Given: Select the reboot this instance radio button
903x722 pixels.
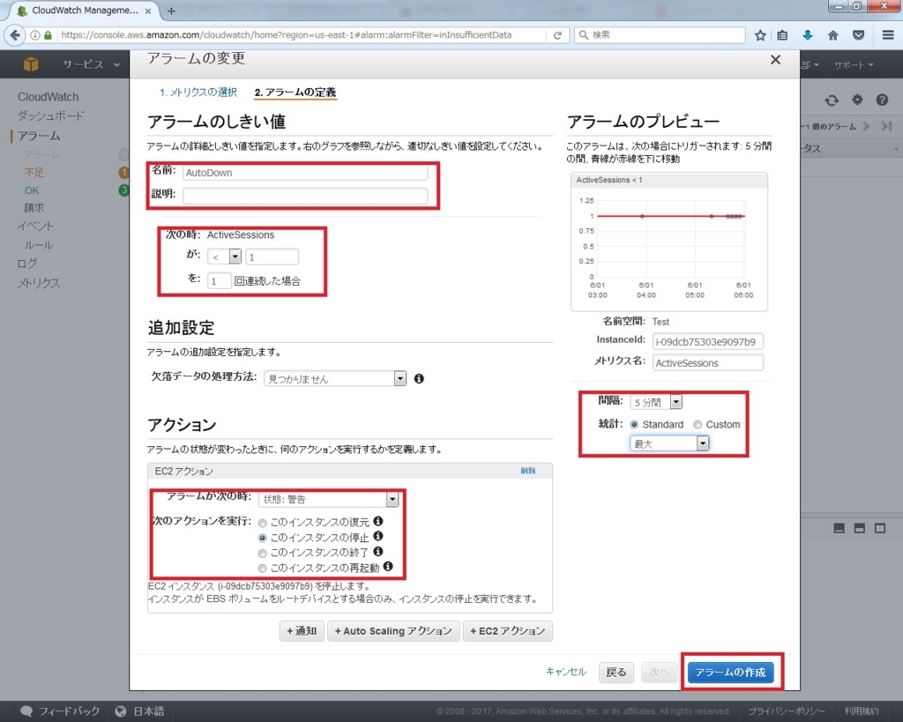Looking at the screenshot, I should 262,569.
